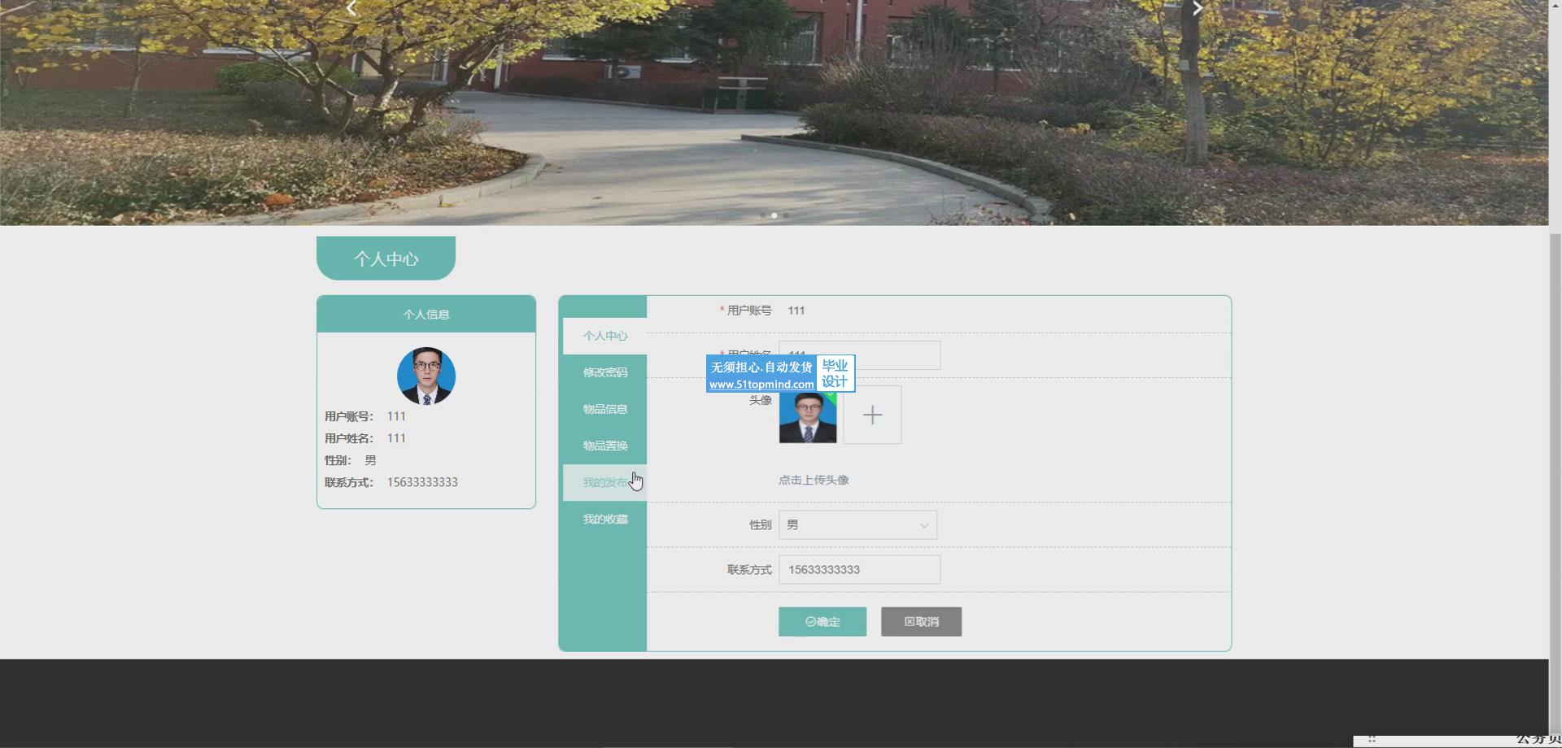Open the 个人中心 sidebar tab

pyautogui.click(x=604, y=336)
